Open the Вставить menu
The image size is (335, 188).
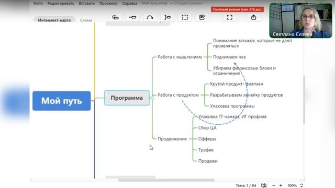(86, 3)
